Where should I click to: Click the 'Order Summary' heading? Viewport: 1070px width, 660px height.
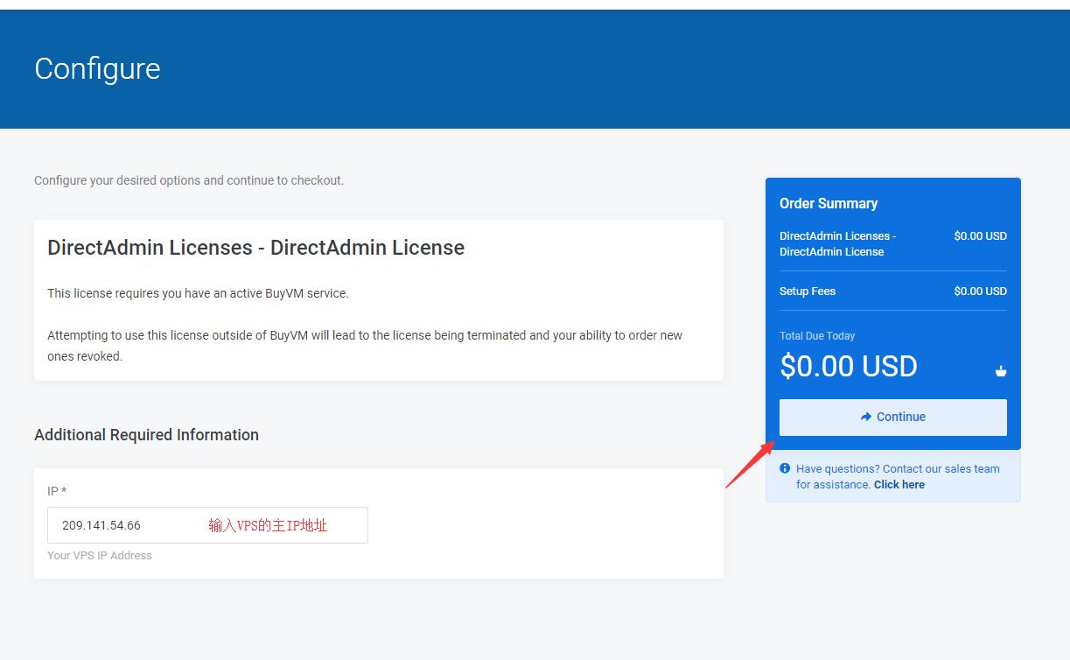pos(828,203)
